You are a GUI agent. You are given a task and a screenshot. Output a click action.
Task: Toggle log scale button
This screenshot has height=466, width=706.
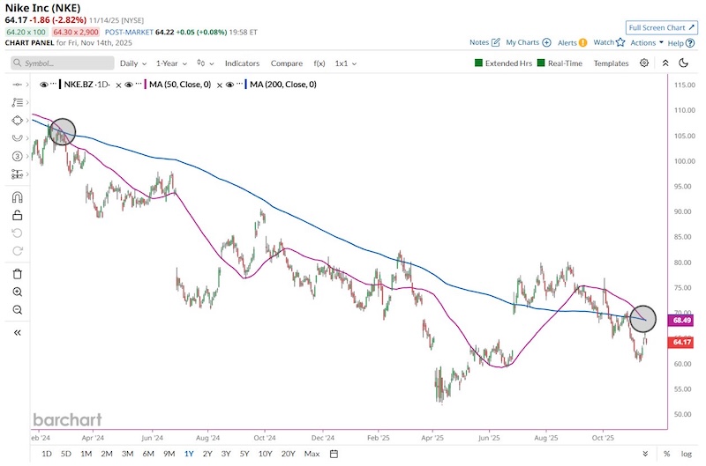687,454
